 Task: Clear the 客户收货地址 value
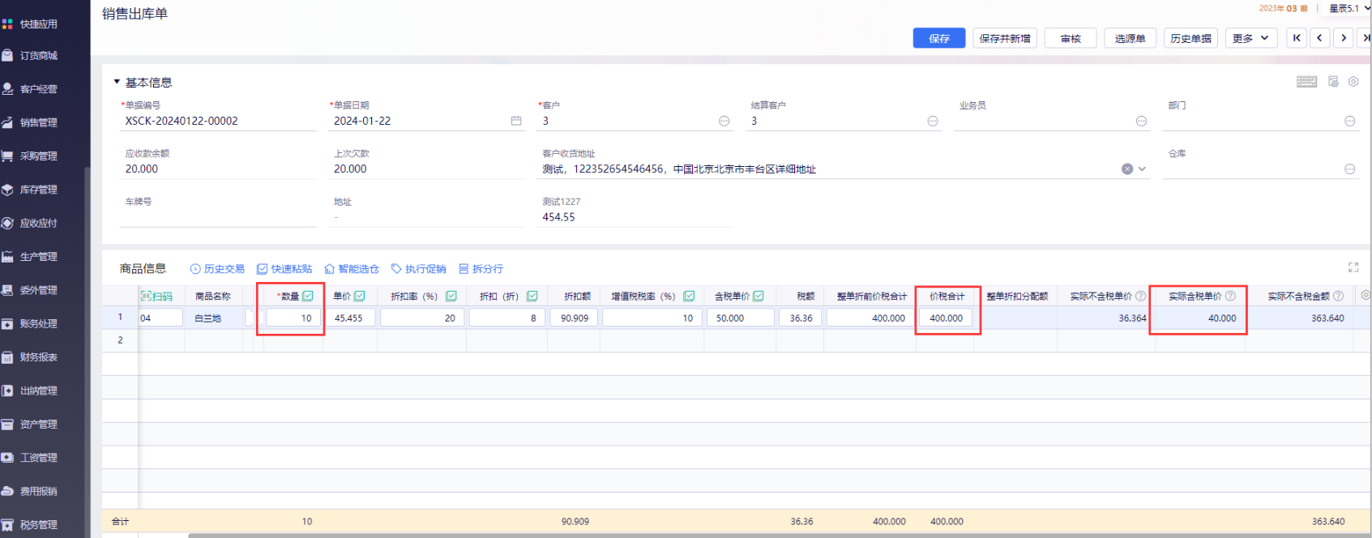coord(1127,169)
